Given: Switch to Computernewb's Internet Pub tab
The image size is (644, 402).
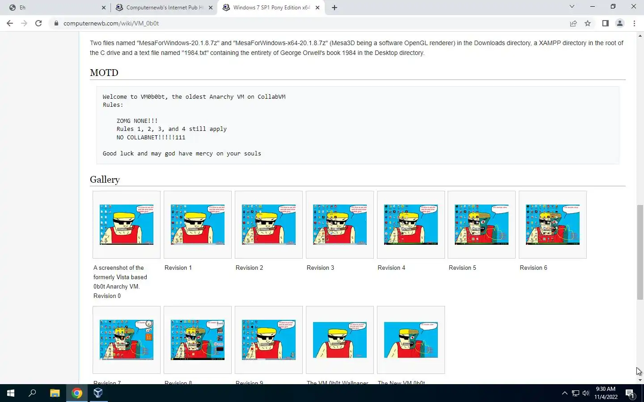Looking at the screenshot, I should point(164,8).
